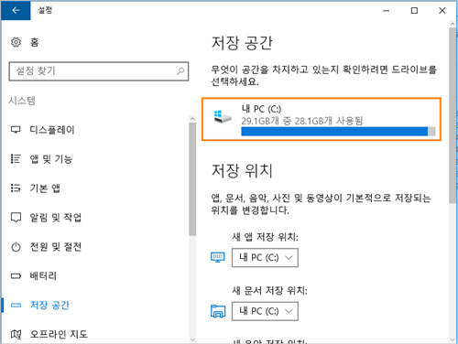Click the main pane scrollbar thumb

pos(453,115)
